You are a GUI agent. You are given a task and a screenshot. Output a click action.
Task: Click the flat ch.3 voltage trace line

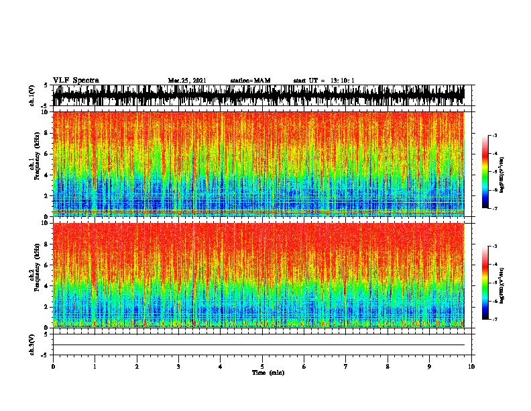pyautogui.click(x=259, y=345)
